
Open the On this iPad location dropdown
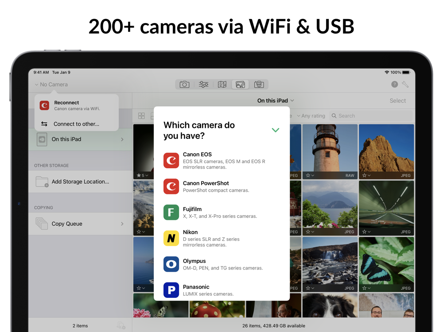[x=276, y=100]
